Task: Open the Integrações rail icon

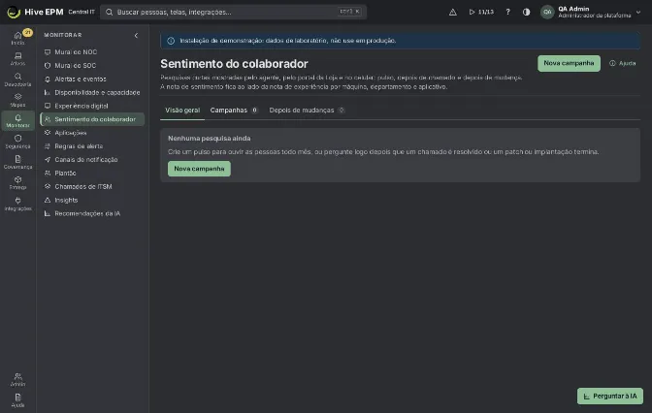Action: [x=17, y=204]
